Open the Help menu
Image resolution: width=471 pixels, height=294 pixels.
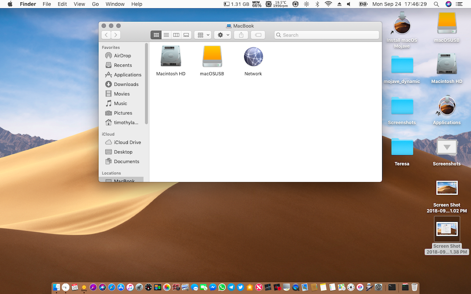137,4
